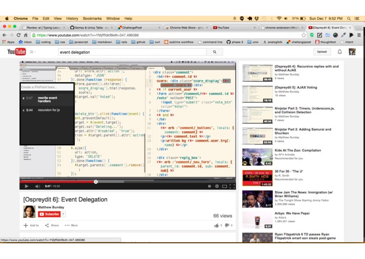The width and height of the screenshot is (365, 259).
Task: Open the video settings gear
Action: 217,186
